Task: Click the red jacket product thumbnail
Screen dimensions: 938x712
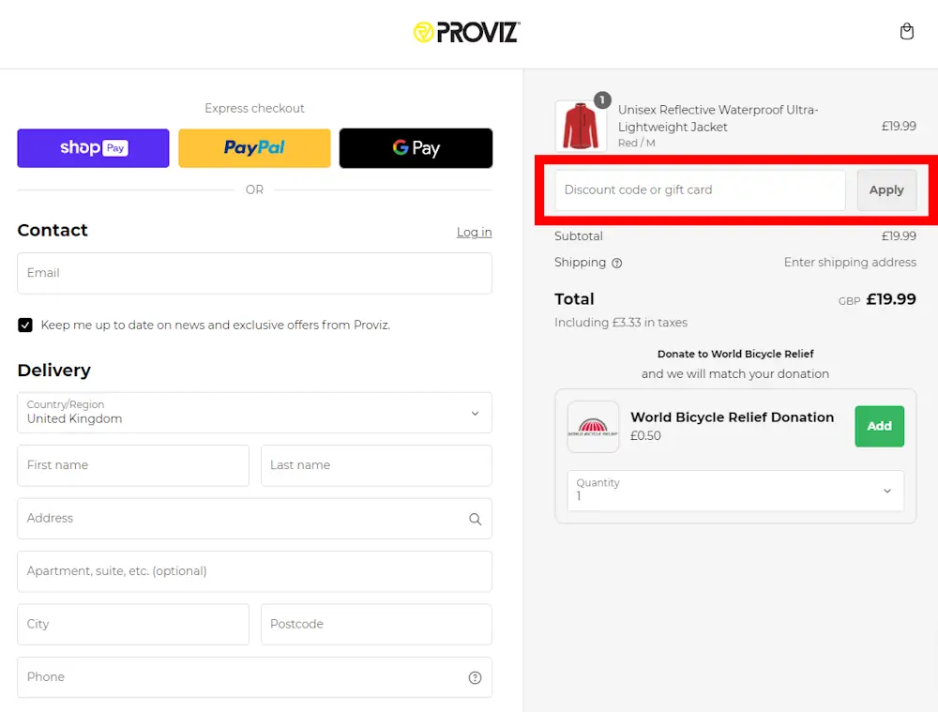Action: pos(581,126)
